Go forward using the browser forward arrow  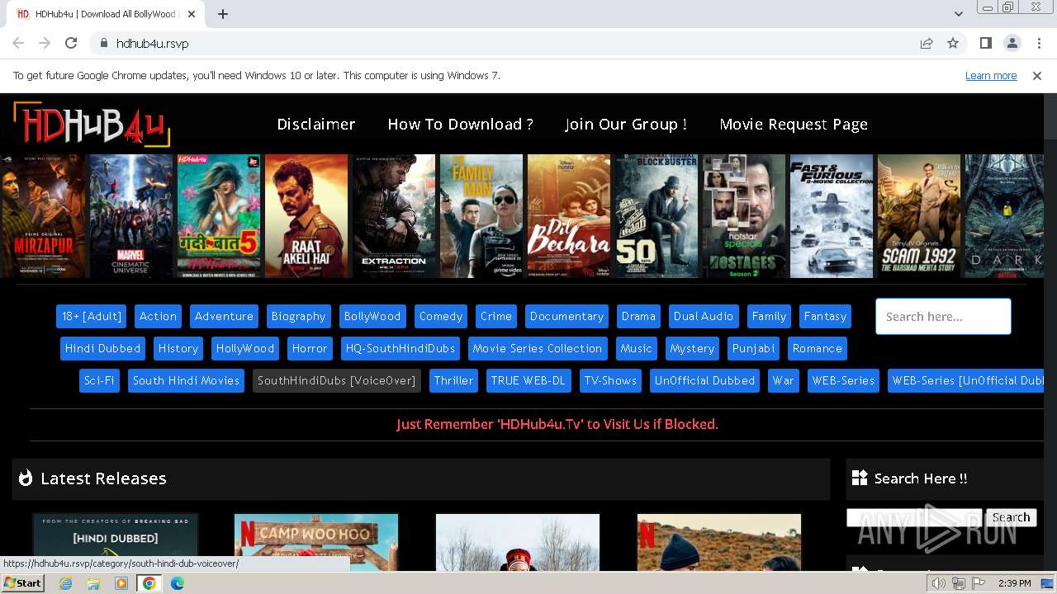coord(45,43)
